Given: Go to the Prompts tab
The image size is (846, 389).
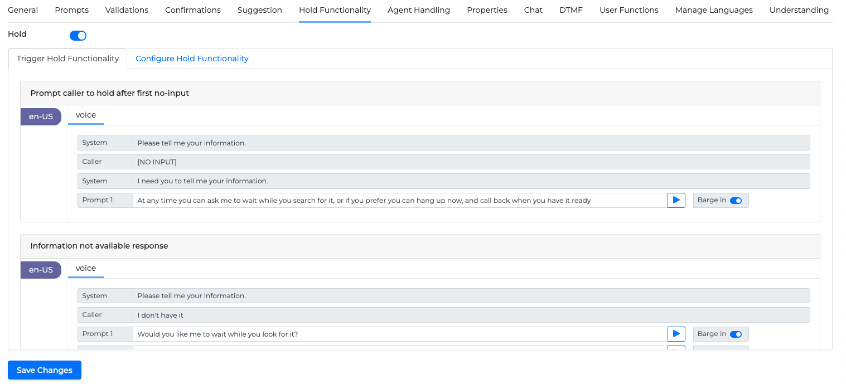Looking at the screenshot, I should [x=71, y=10].
